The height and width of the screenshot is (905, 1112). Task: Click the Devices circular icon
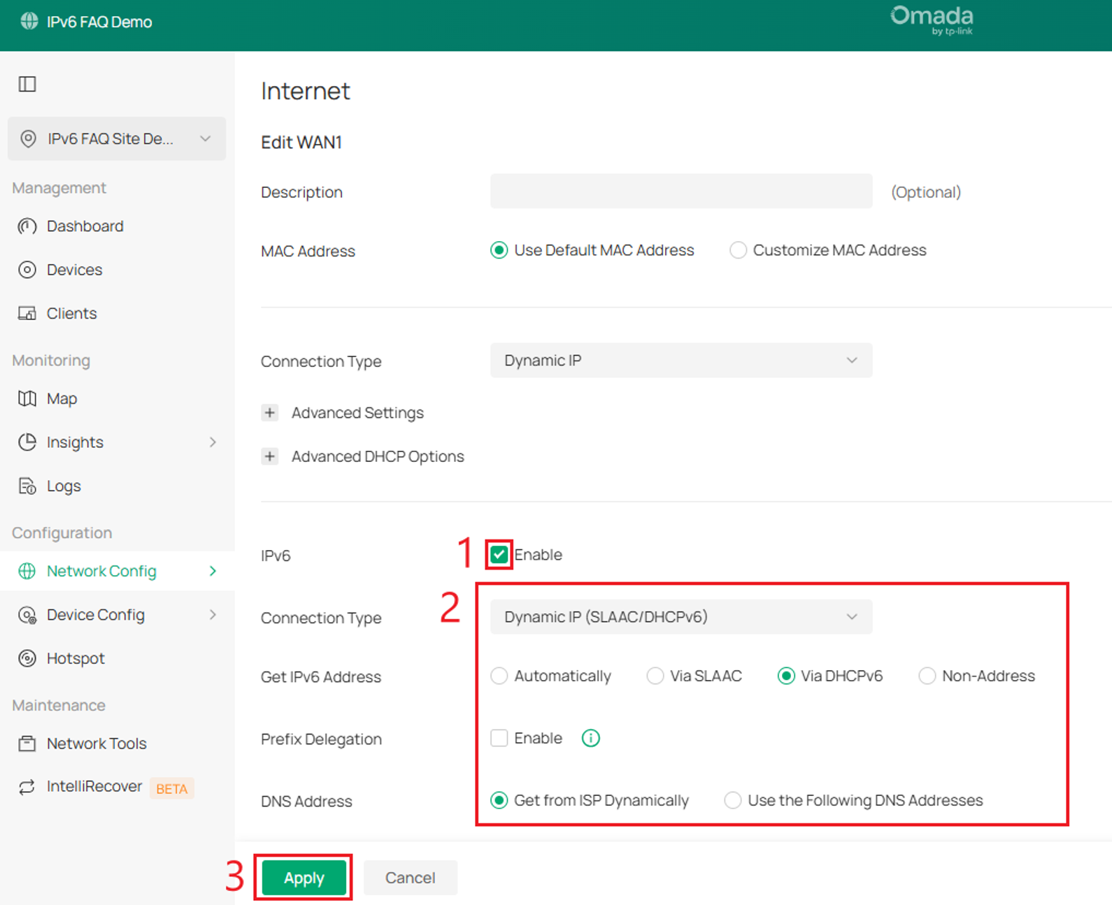click(27, 270)
